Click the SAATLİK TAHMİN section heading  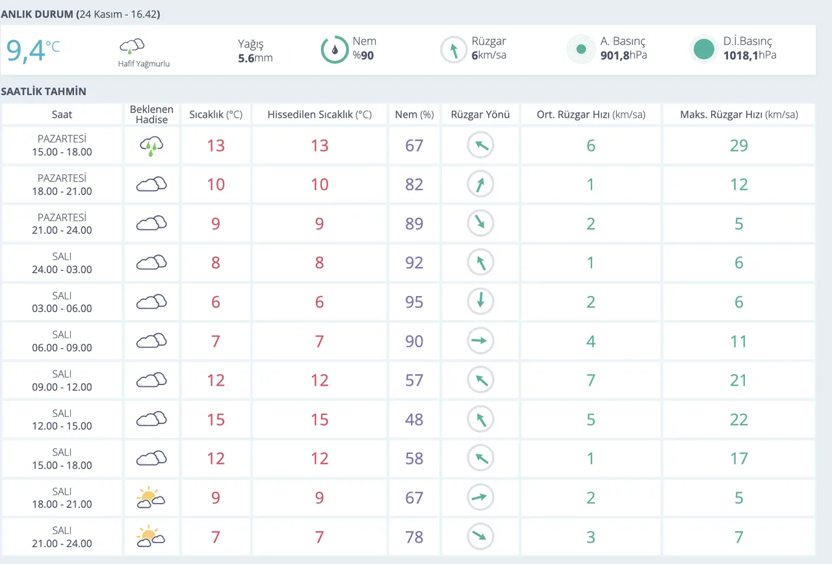point(44,92)
